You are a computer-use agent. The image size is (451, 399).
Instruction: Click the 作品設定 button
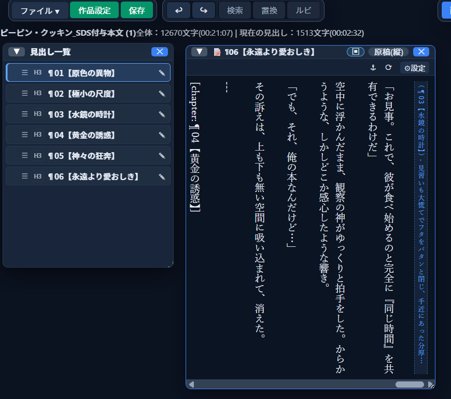[x=94, y=10]
